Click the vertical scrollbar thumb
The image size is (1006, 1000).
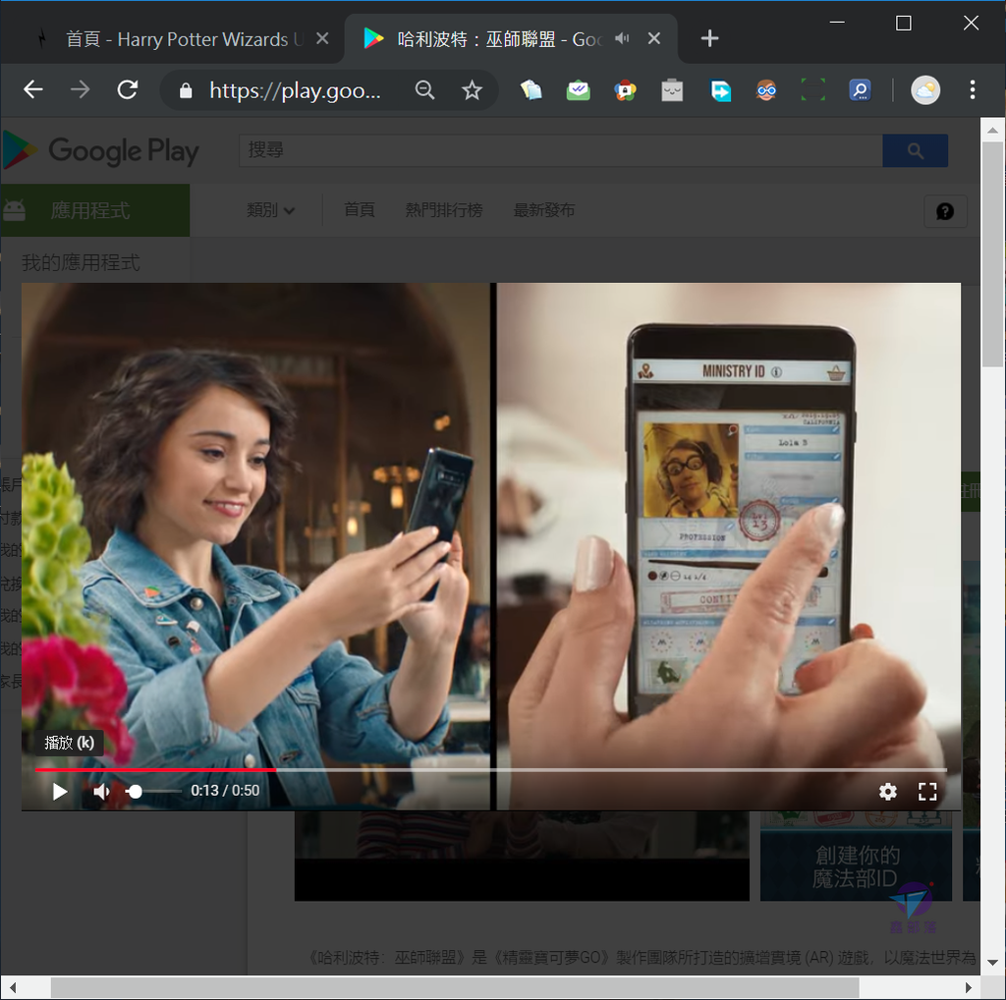992,254
